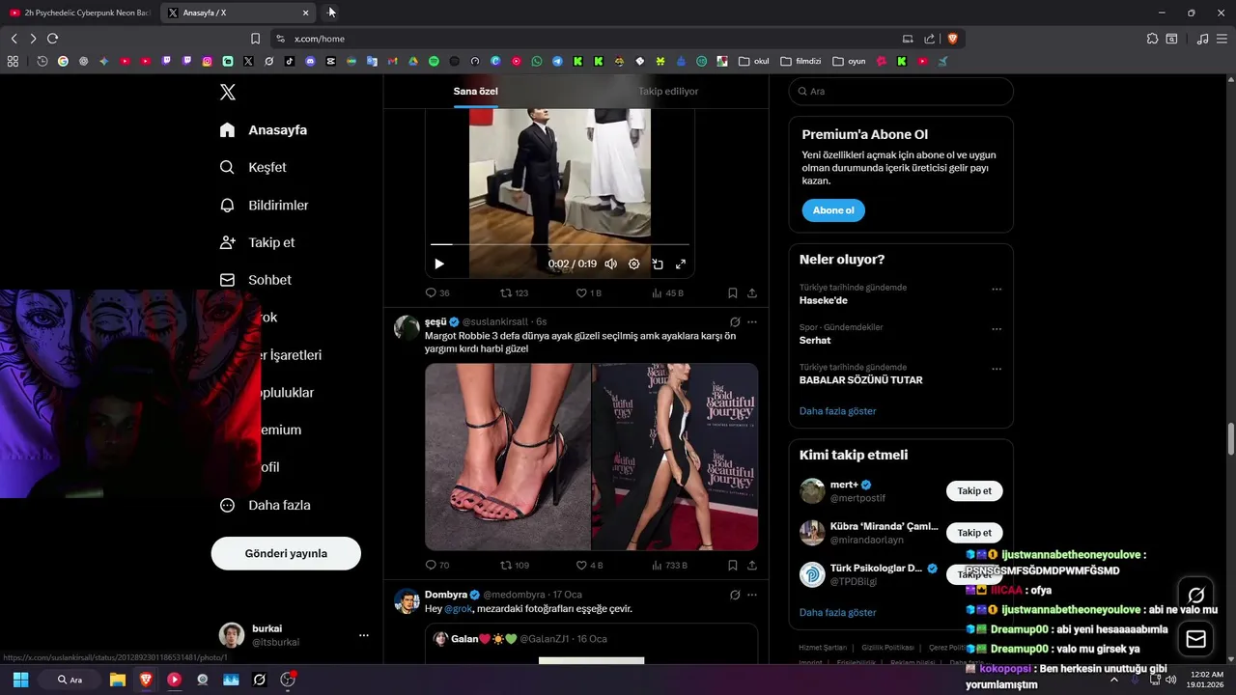Open Brave shields icon

click(953, 39)
